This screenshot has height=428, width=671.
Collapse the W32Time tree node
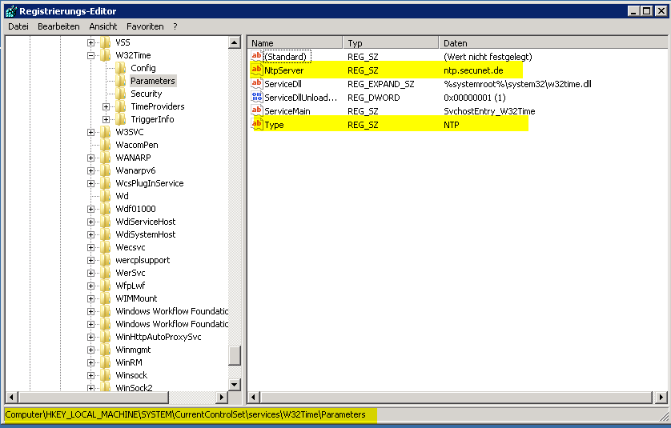click(91, 55)
